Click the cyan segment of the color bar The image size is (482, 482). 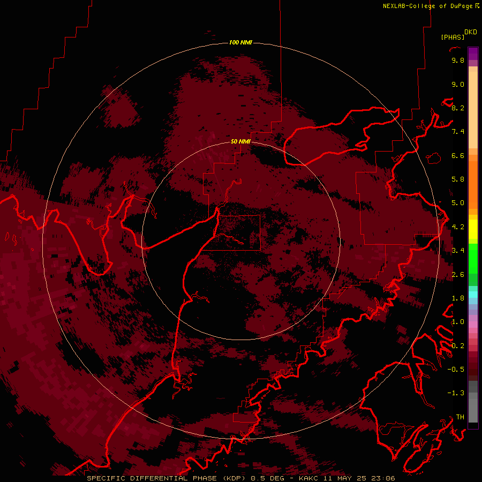coord(473,295)
